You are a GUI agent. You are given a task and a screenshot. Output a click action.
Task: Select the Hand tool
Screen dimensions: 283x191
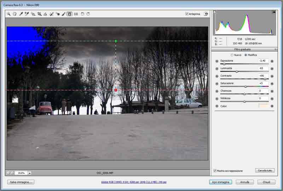(15, 14)
